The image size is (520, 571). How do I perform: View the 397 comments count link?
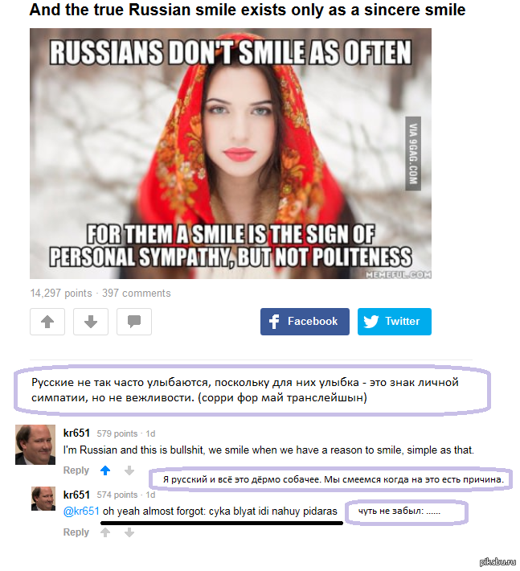[136, 294]
